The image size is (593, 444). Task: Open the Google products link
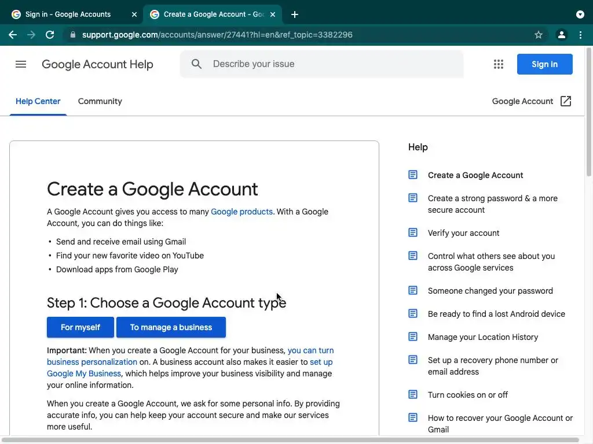point(241,212)
